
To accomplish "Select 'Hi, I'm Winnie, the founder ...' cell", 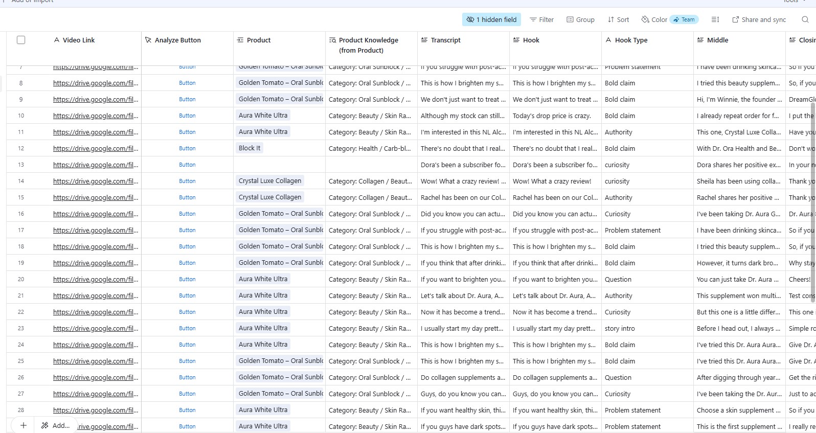I will pyautogui.click(x=739, y=99).
